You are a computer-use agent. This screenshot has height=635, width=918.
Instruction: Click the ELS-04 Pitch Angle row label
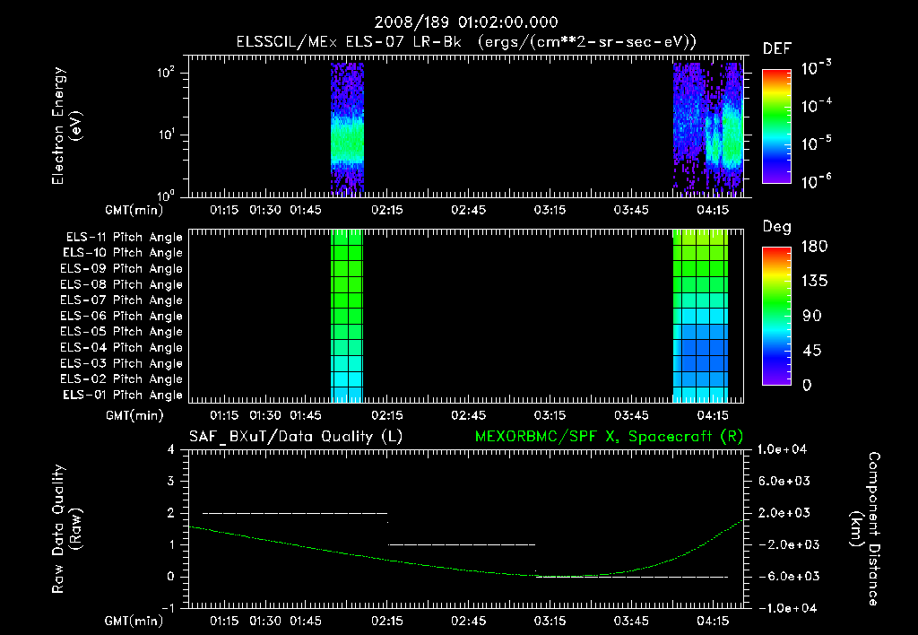(122, 347)
